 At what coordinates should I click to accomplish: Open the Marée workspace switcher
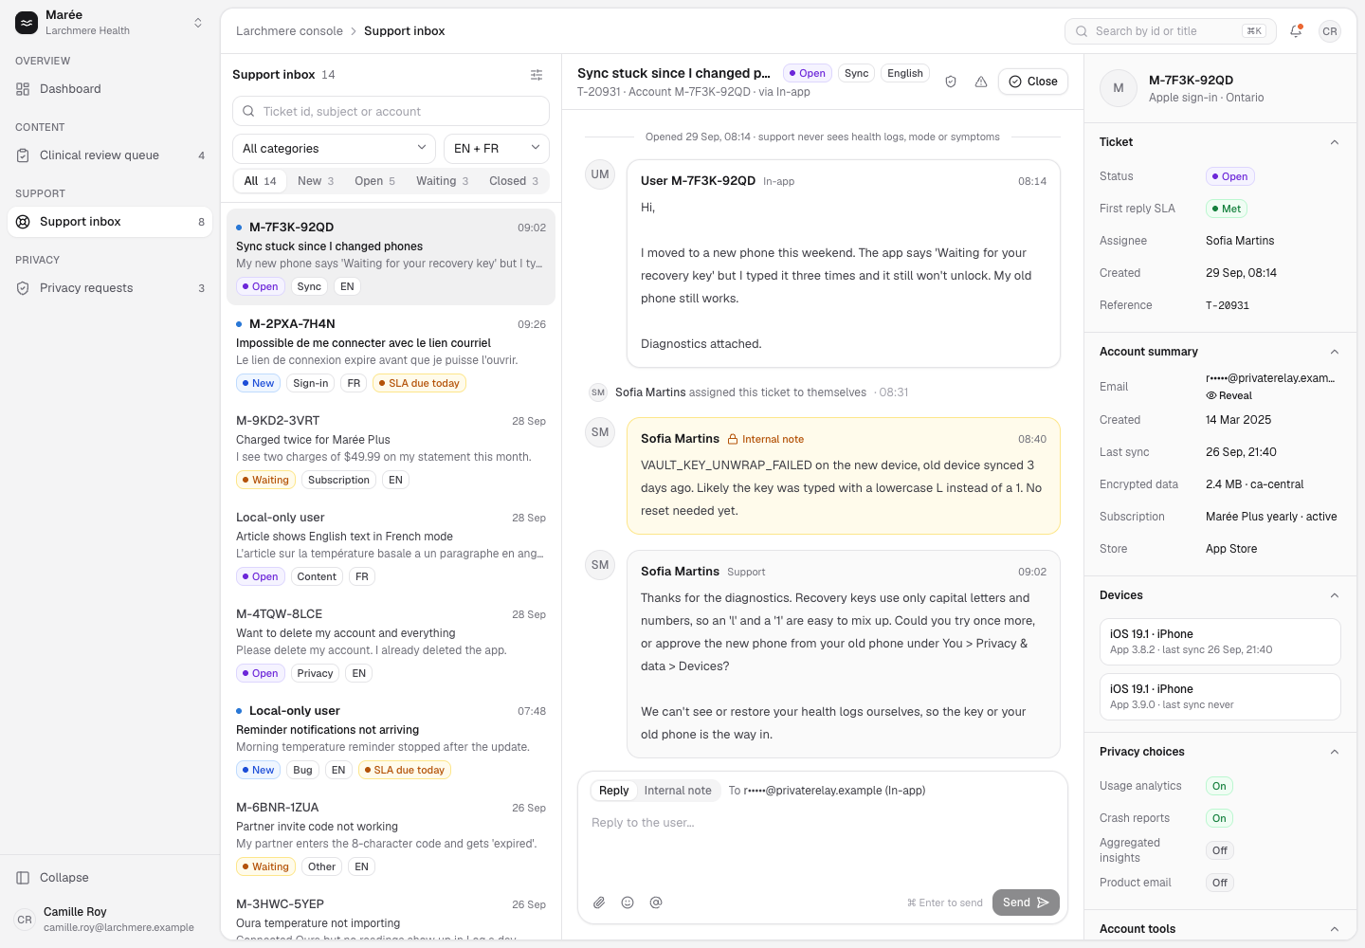point(110,23)
